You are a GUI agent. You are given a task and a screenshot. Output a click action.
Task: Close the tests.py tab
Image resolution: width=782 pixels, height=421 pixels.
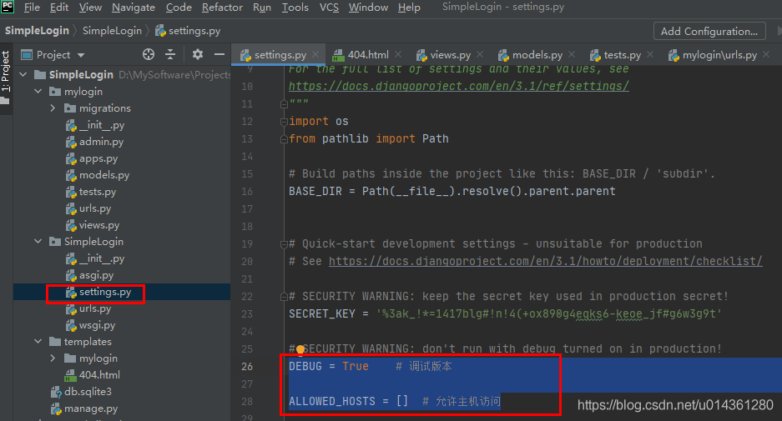pyautogui.click(x=650, y=54)
